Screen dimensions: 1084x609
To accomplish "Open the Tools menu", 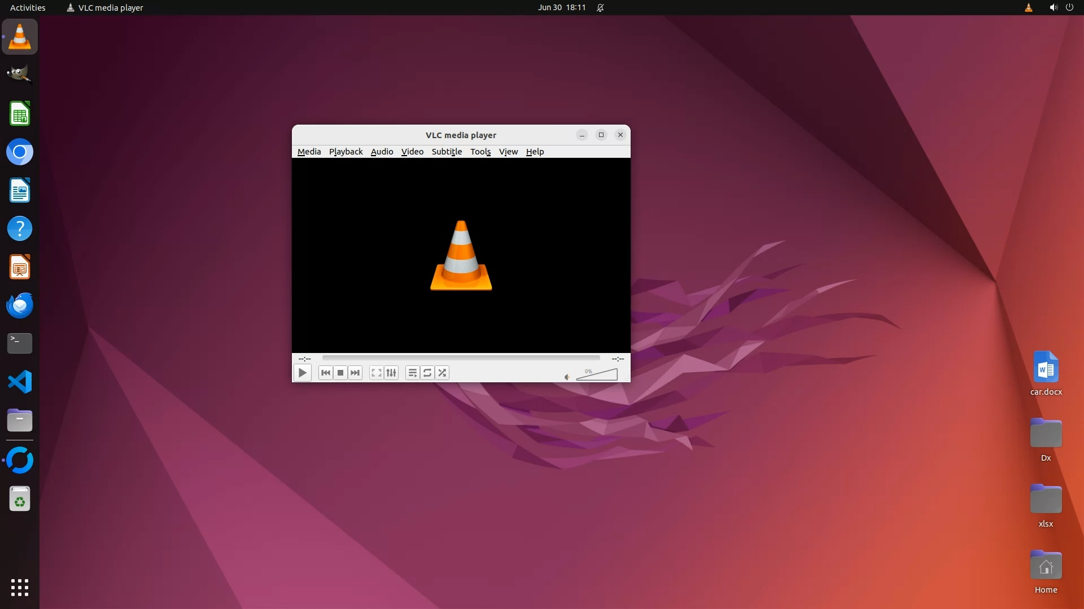I will (x=480, y=152).
